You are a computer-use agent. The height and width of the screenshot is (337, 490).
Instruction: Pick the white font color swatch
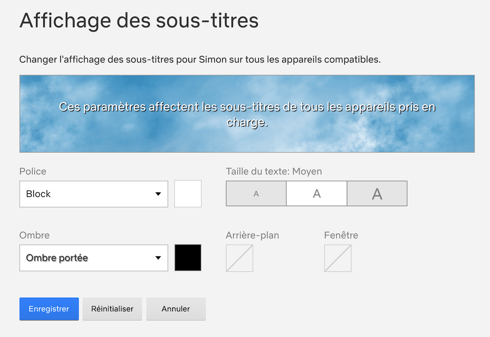tap(188, 194)
